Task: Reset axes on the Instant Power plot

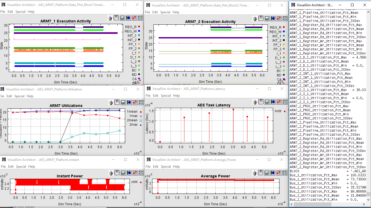Action: 129,173
